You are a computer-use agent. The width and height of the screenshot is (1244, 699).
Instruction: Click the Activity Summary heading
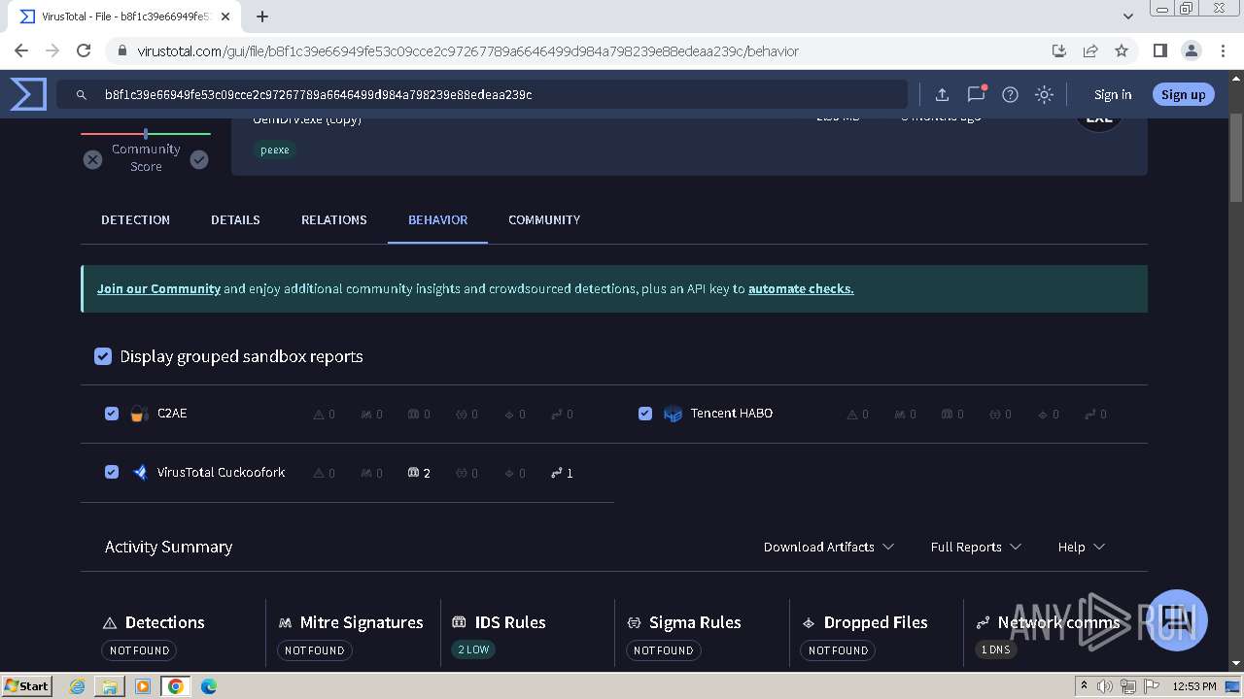point(168,547)
